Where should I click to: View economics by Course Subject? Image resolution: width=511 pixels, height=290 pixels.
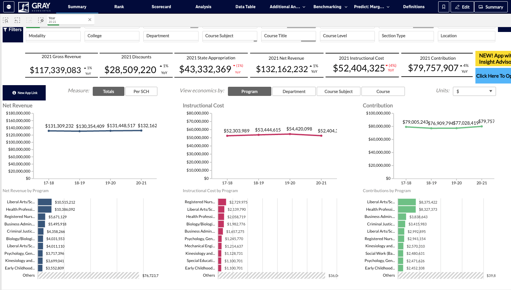[339, 91]
